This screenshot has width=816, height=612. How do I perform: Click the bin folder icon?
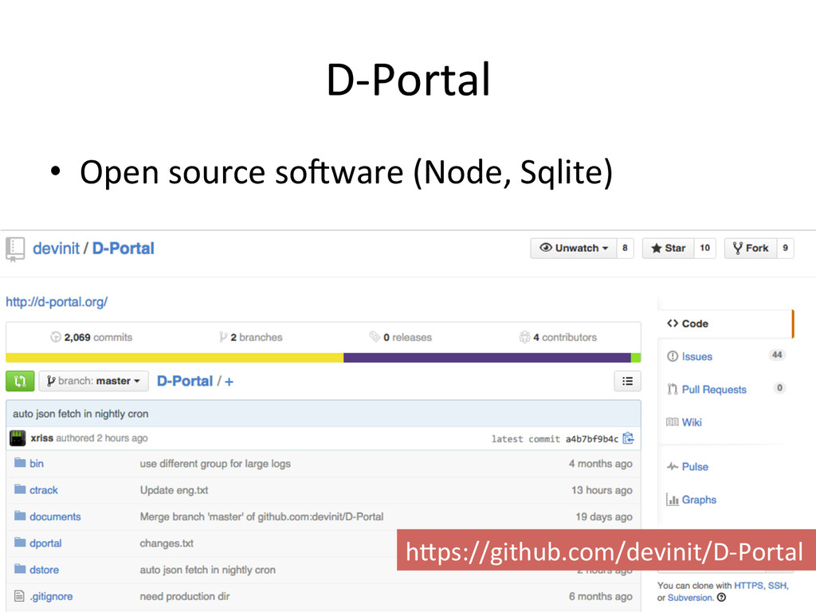pyautogui.click(x=20, y=463)
